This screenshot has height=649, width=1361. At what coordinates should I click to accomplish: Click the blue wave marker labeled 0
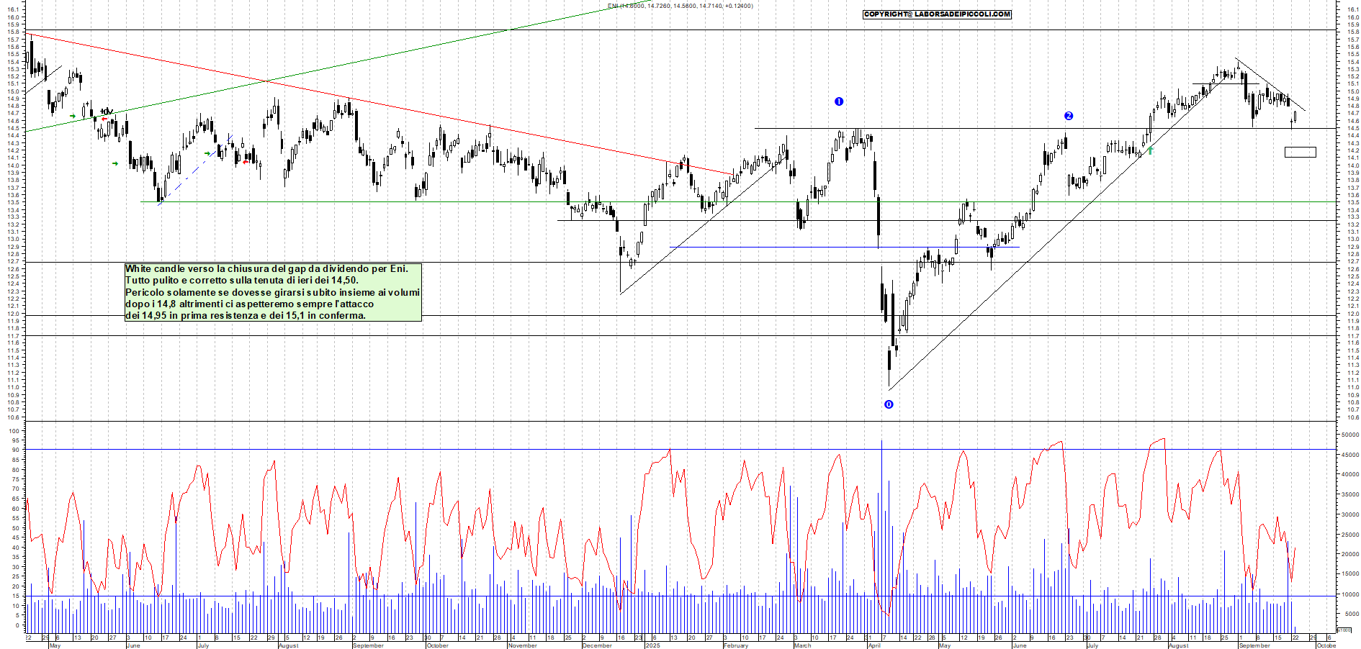(x=889, y=404)
